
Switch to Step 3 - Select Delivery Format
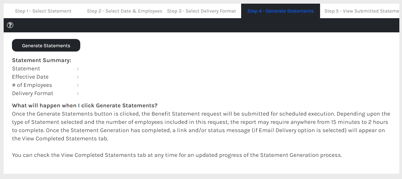(202, 11)
